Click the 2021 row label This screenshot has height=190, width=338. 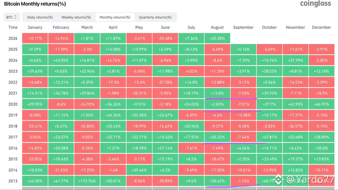click(13, 93)
